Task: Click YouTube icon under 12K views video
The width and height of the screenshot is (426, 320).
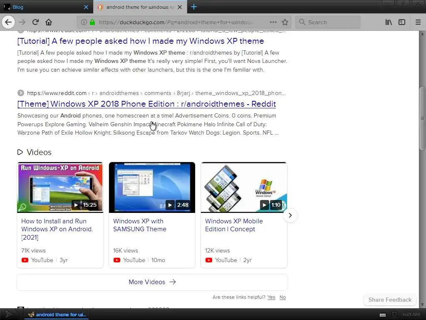Action: [x=209, y=260]
